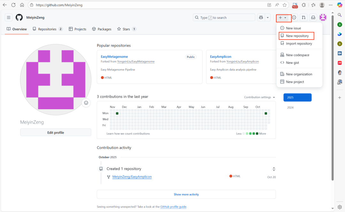Open the browser profile account icon
This screenshot has width=345, height=212.
(x=322, y=5)
